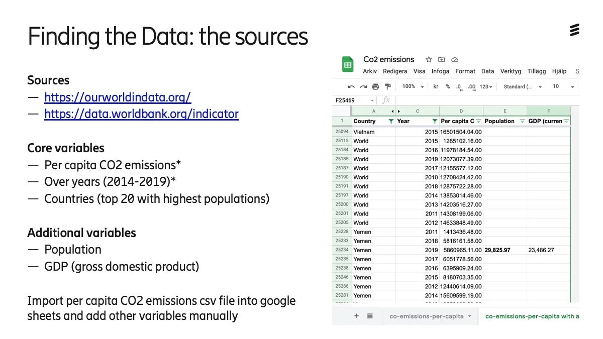Image resolution: width=603 pixels, height=339 pixels.
Task: Click the Ericsson logo on the slide
Action: click(574, 30)
